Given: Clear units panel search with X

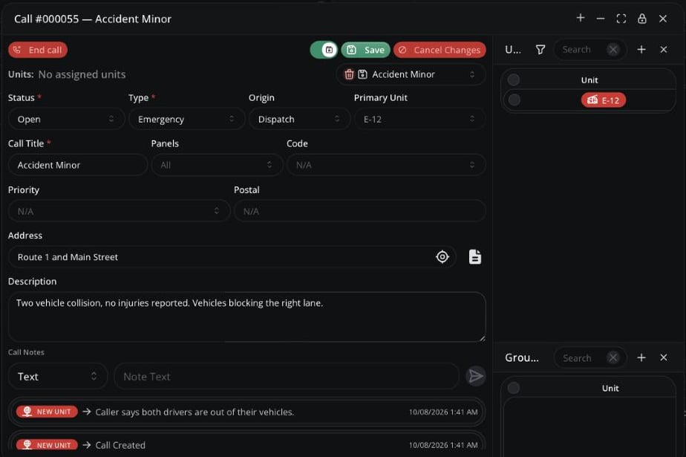Looking at the screenshot, I should tap(613, 50).
